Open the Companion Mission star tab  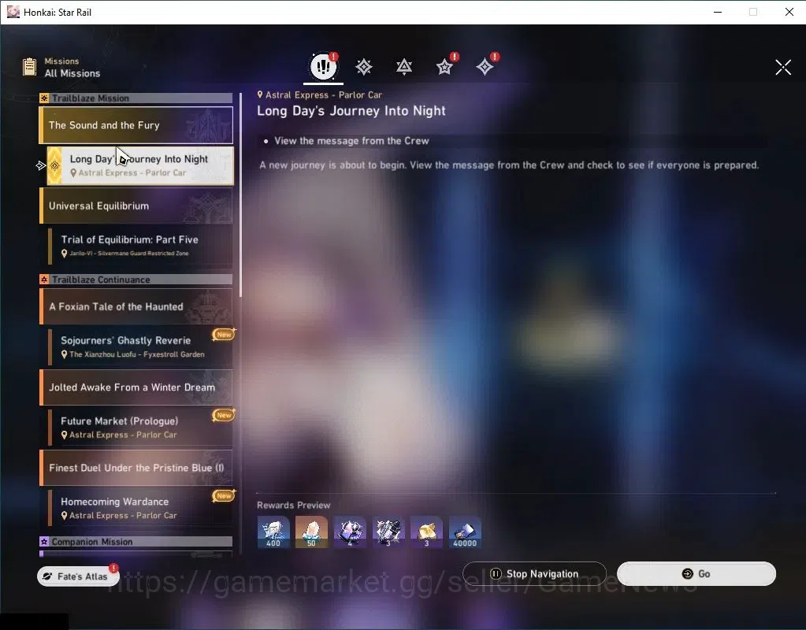tap(444, 67)
